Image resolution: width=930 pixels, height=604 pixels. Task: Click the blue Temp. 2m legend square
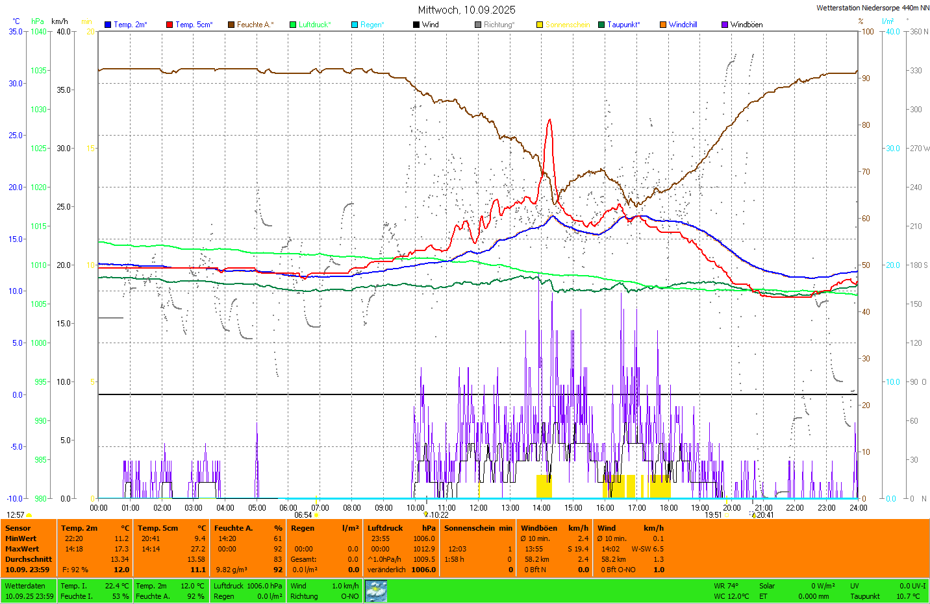point(108,25)
